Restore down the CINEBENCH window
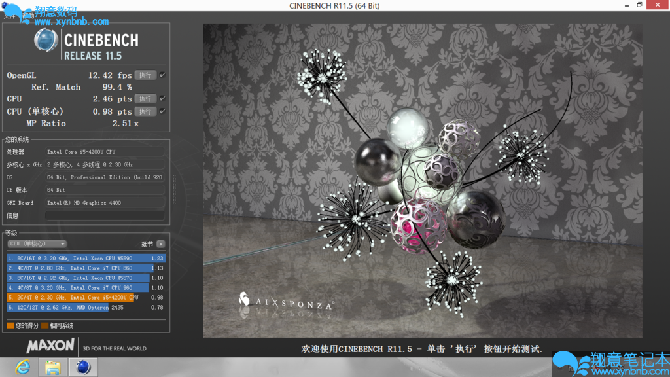The height and width of the screenshot is (377, 670). pos(640,5)
